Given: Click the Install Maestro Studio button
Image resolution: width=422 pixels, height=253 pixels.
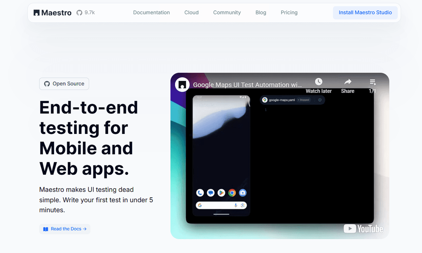Looking at the screenshot, I should [x=365, y=13].
